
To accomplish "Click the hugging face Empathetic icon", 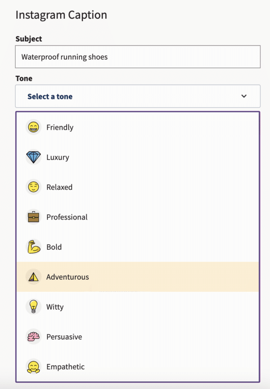I will [x=34, y=367].
